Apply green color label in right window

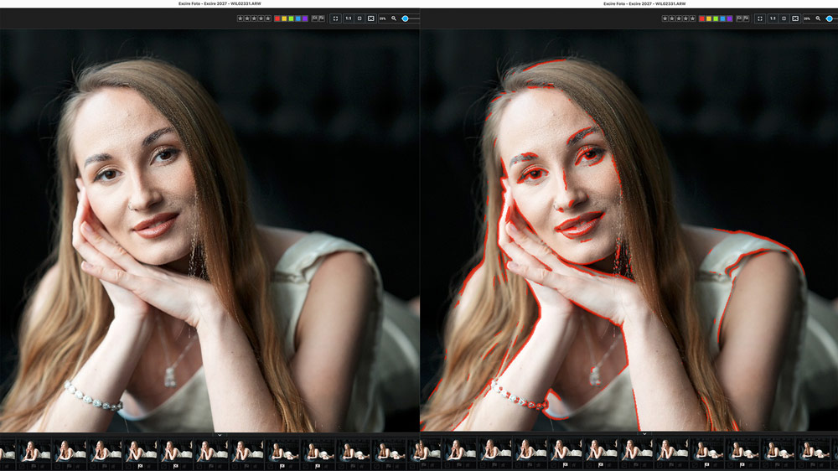(x=716, y=18)
